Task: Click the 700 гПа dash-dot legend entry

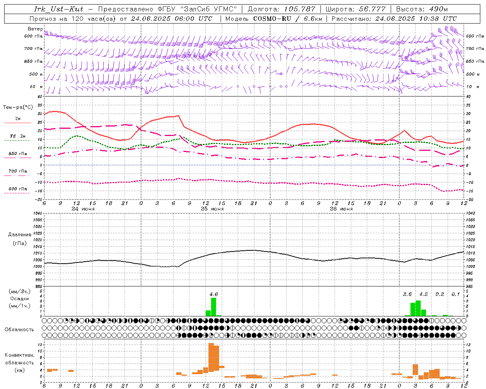Action: 17,171
